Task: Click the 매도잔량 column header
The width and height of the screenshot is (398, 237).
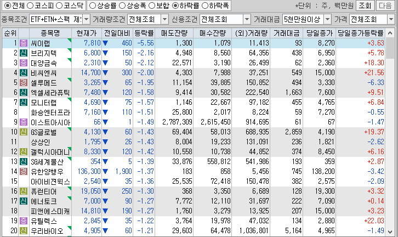Action: click(x=174, y=33)
